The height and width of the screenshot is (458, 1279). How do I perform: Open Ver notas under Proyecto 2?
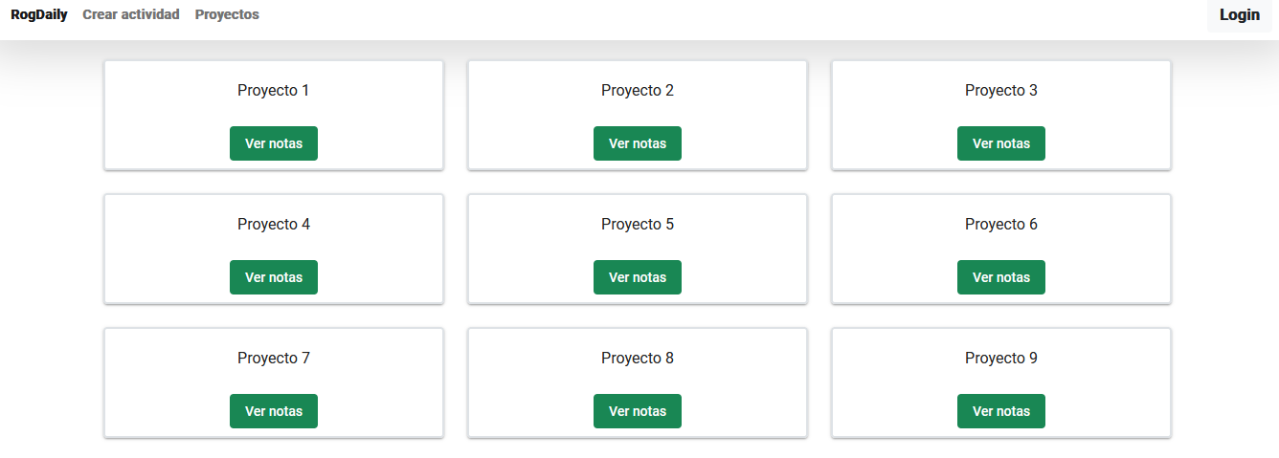pos(638,143)
